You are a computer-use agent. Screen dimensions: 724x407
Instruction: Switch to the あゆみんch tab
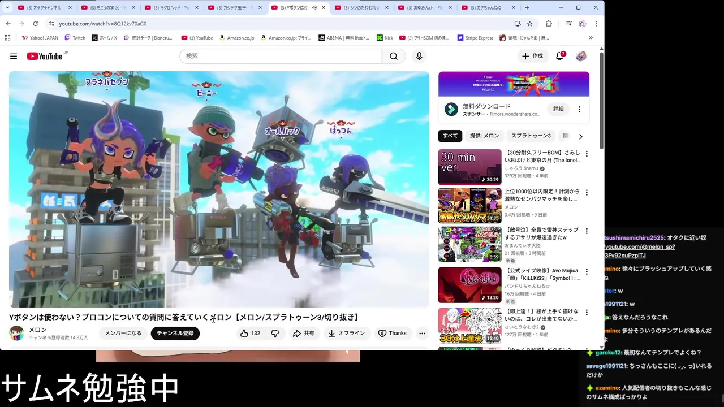tap(425, 8)
